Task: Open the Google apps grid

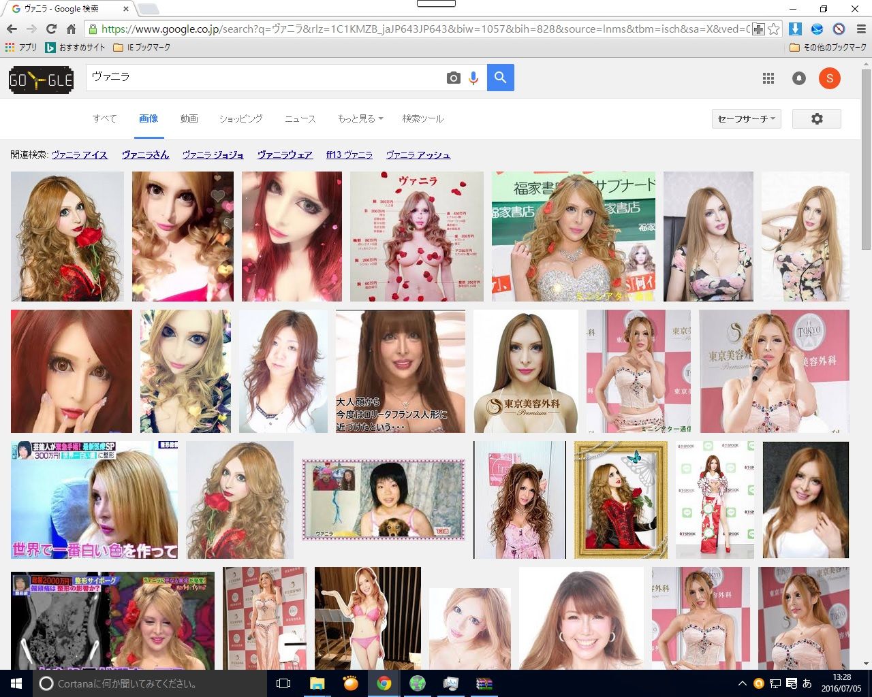Action: coord(768,78)
